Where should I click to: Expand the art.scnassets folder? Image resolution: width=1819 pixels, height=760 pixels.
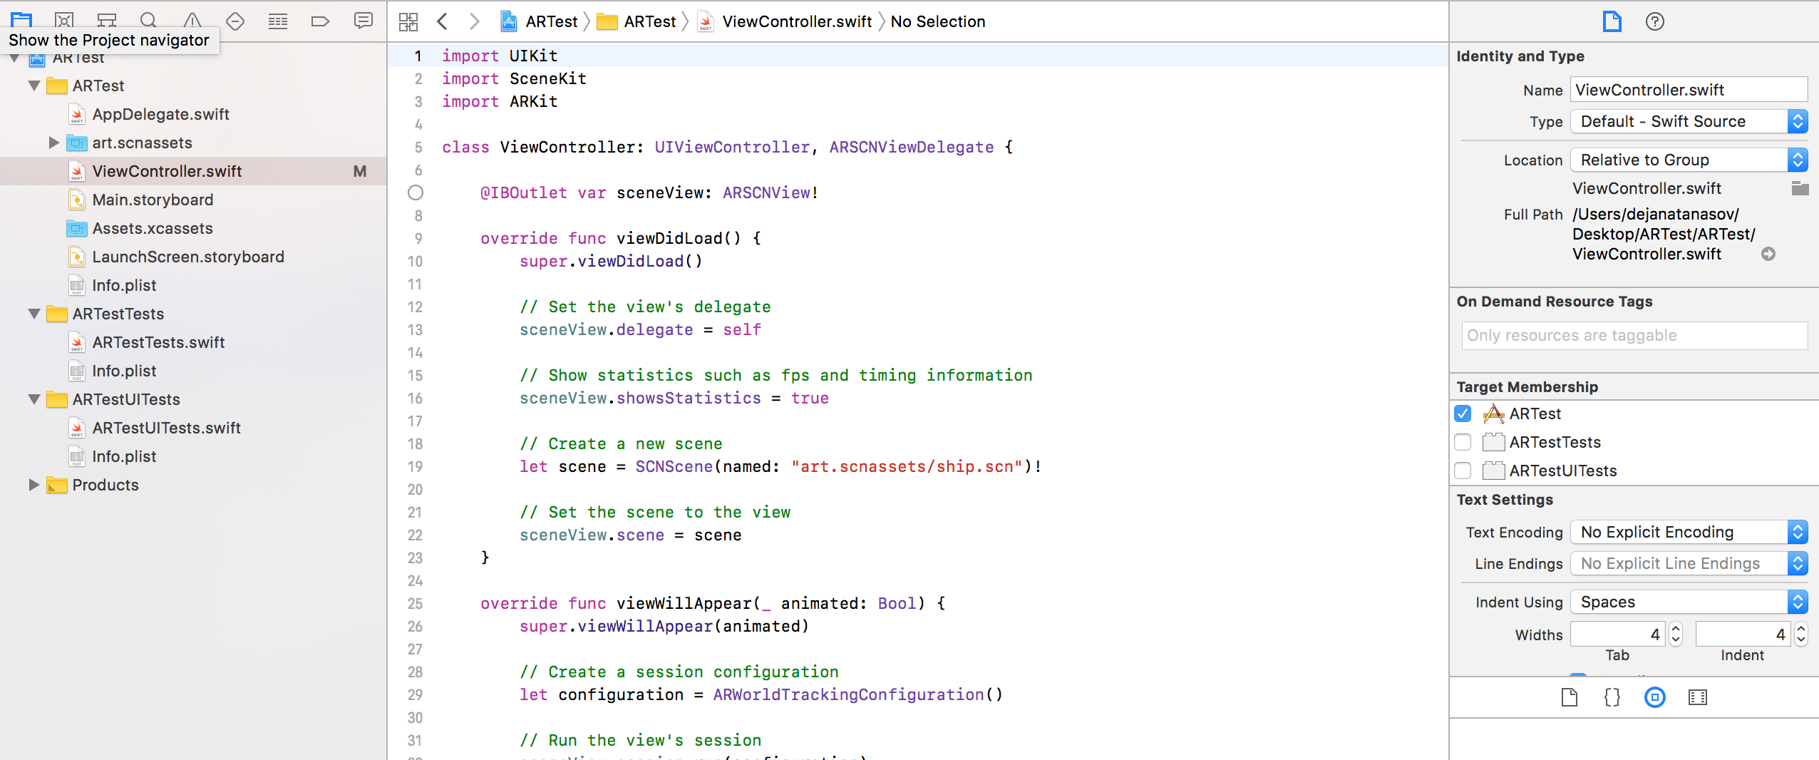(53, 143)
